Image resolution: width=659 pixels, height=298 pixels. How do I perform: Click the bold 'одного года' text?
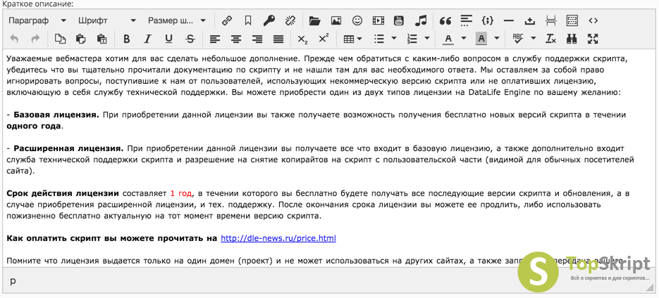tap(34, 126)
